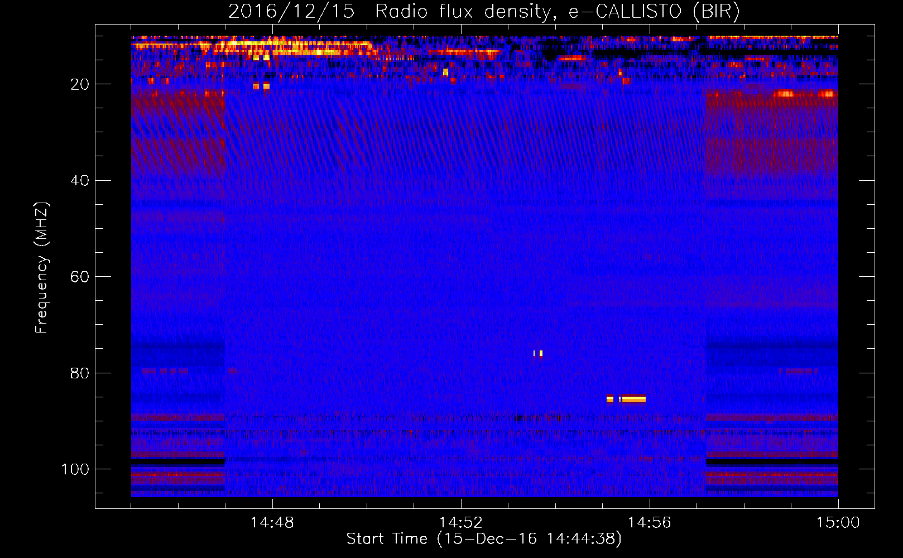Viewport: 903px width, 558px height.
Task: Click the 14:56 time tick label
Action: click(650, 523)
